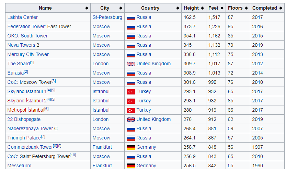Open footnote [2] beside Eurasia
The image size is (286, 169).
point(26,72)
